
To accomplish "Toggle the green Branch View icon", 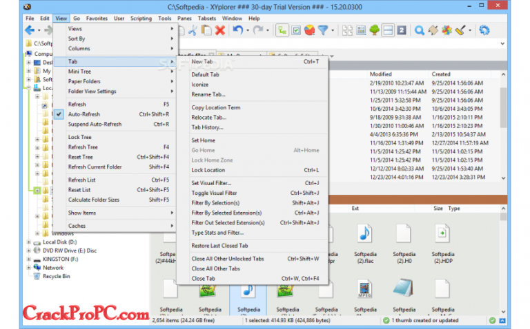I will tap(282, 30).
